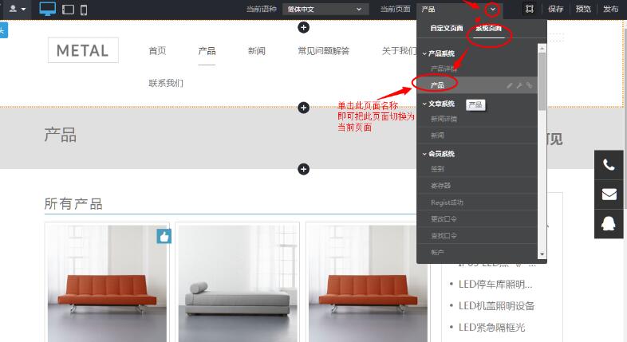Image resolution: width=627 pixels, height=342 pixels.
Task: Select the 签到 page entry
Action: (437, 169)
